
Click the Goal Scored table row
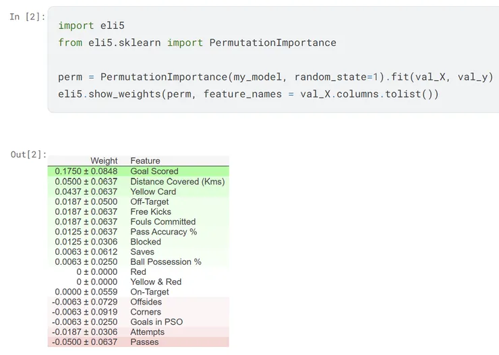(138, 171)
